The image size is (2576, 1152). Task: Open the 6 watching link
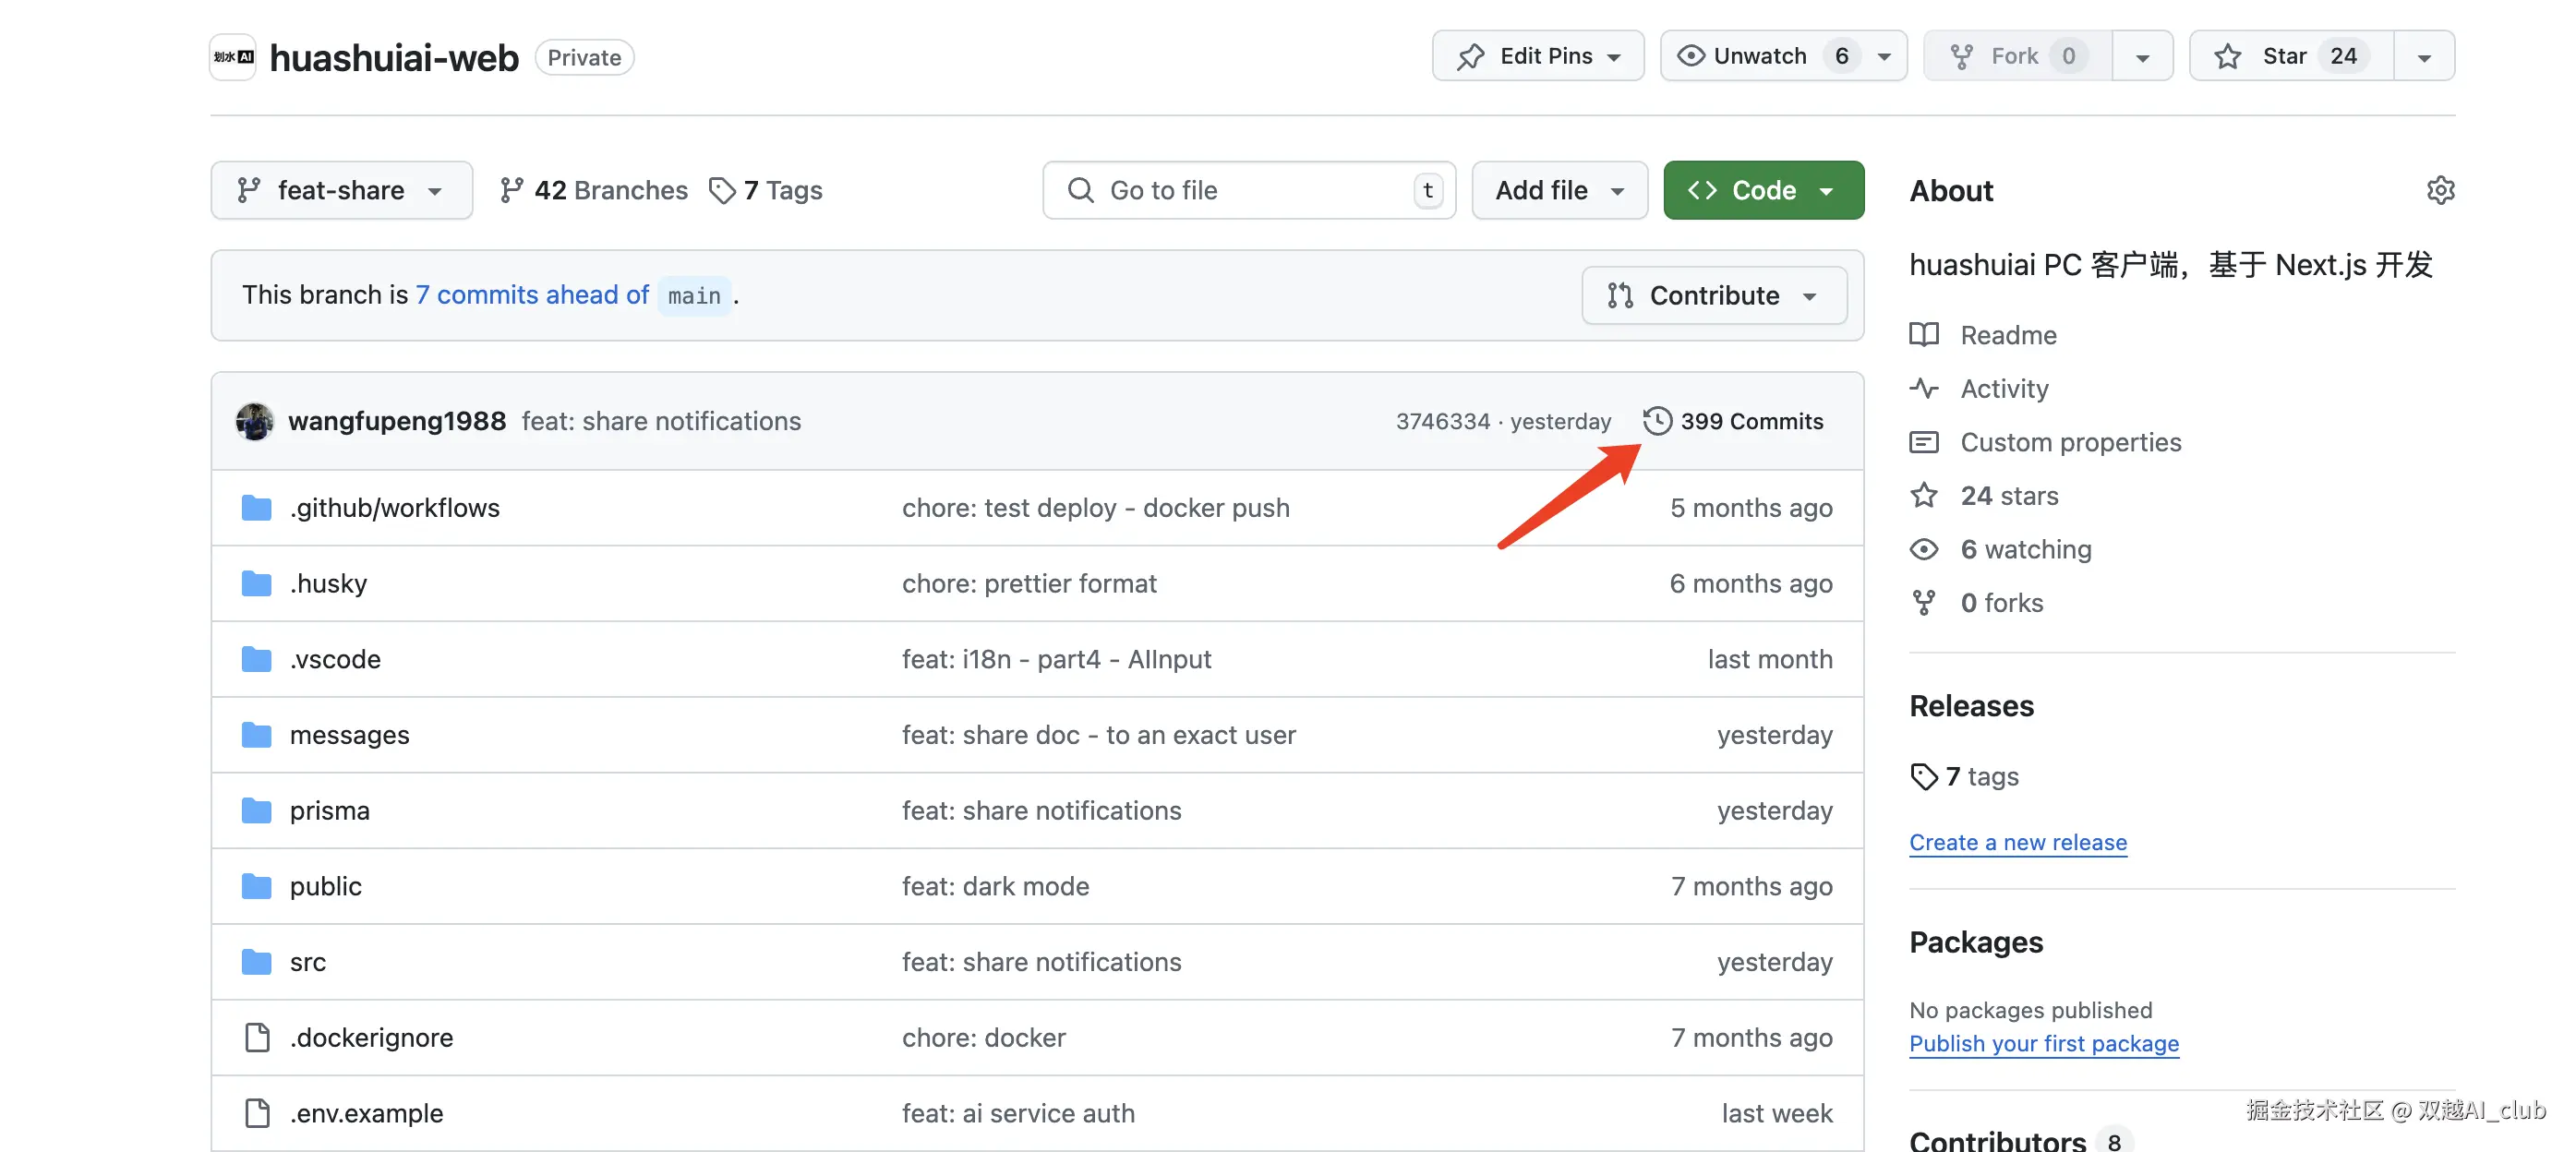[x=2026, y=549]
